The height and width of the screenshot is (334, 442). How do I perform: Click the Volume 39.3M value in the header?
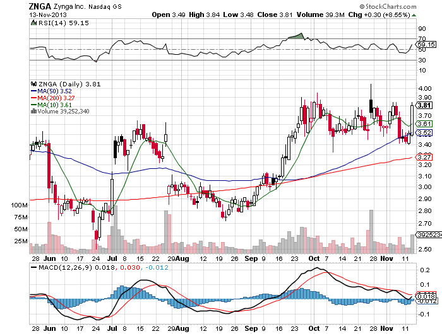tap(321, 14)
